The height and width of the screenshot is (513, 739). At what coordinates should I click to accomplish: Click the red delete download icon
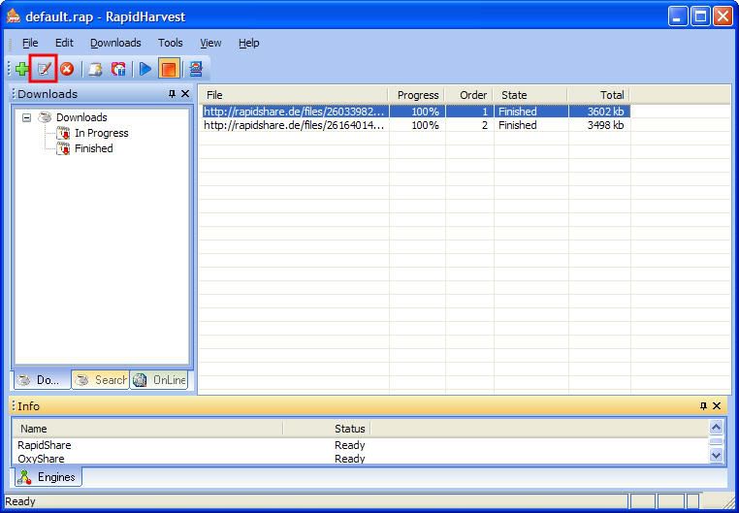67,69
